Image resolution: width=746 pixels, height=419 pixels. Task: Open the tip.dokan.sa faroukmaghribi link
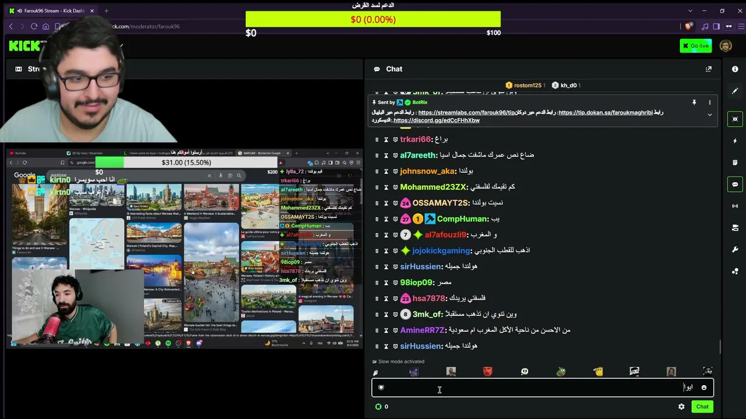pos(606,113)
